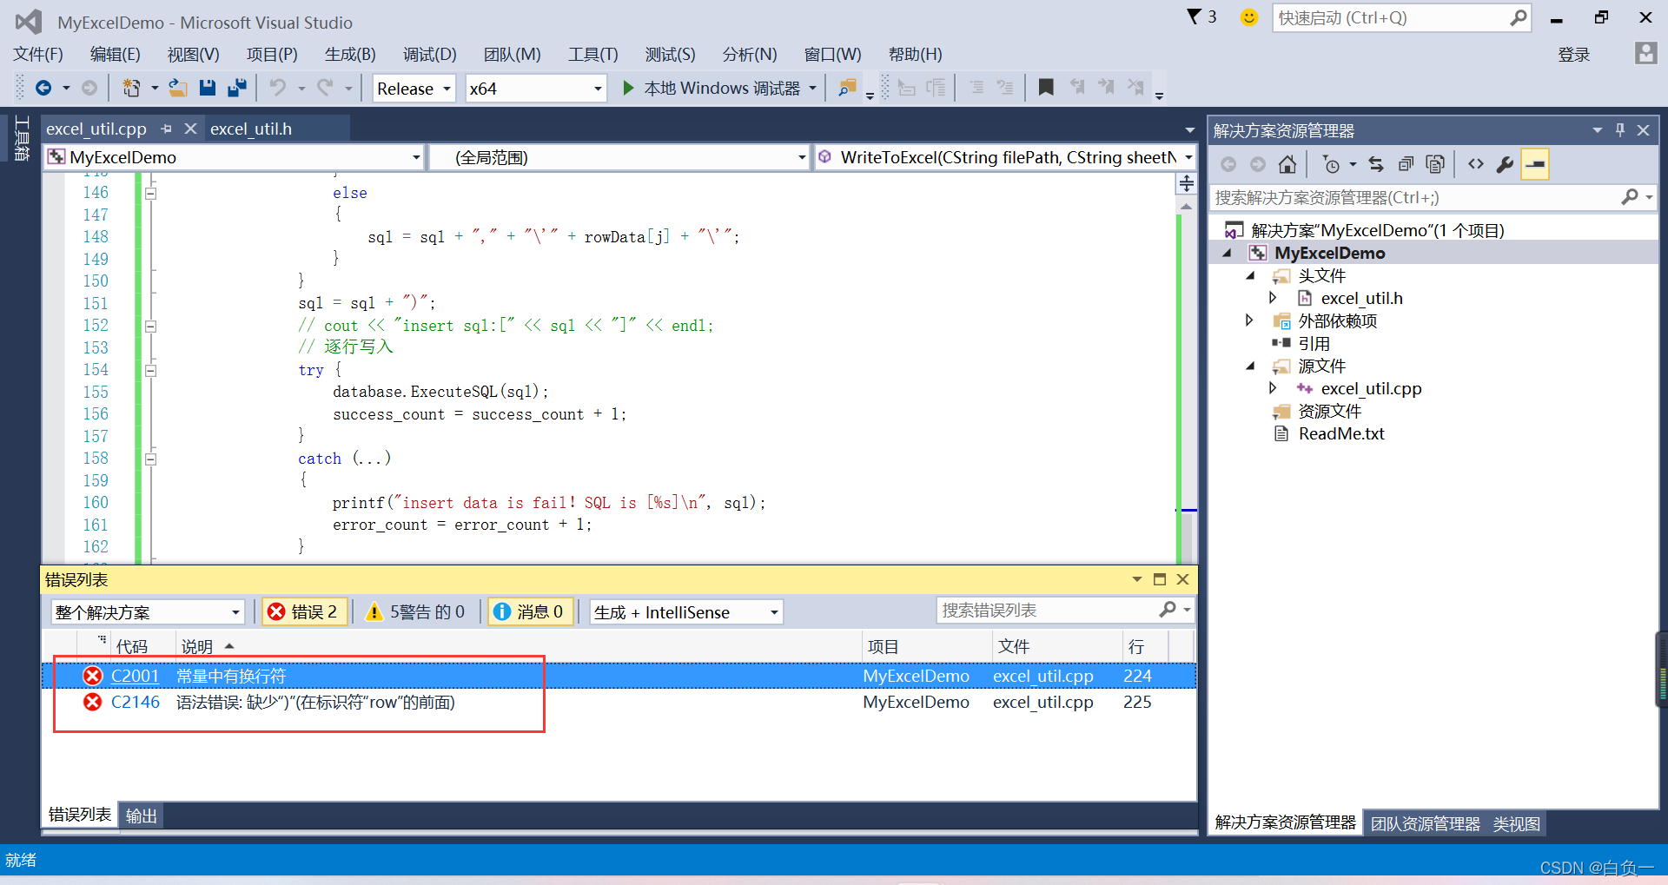Click the Undo toolbar icon
1668x885 pixels.
(278, 88)
